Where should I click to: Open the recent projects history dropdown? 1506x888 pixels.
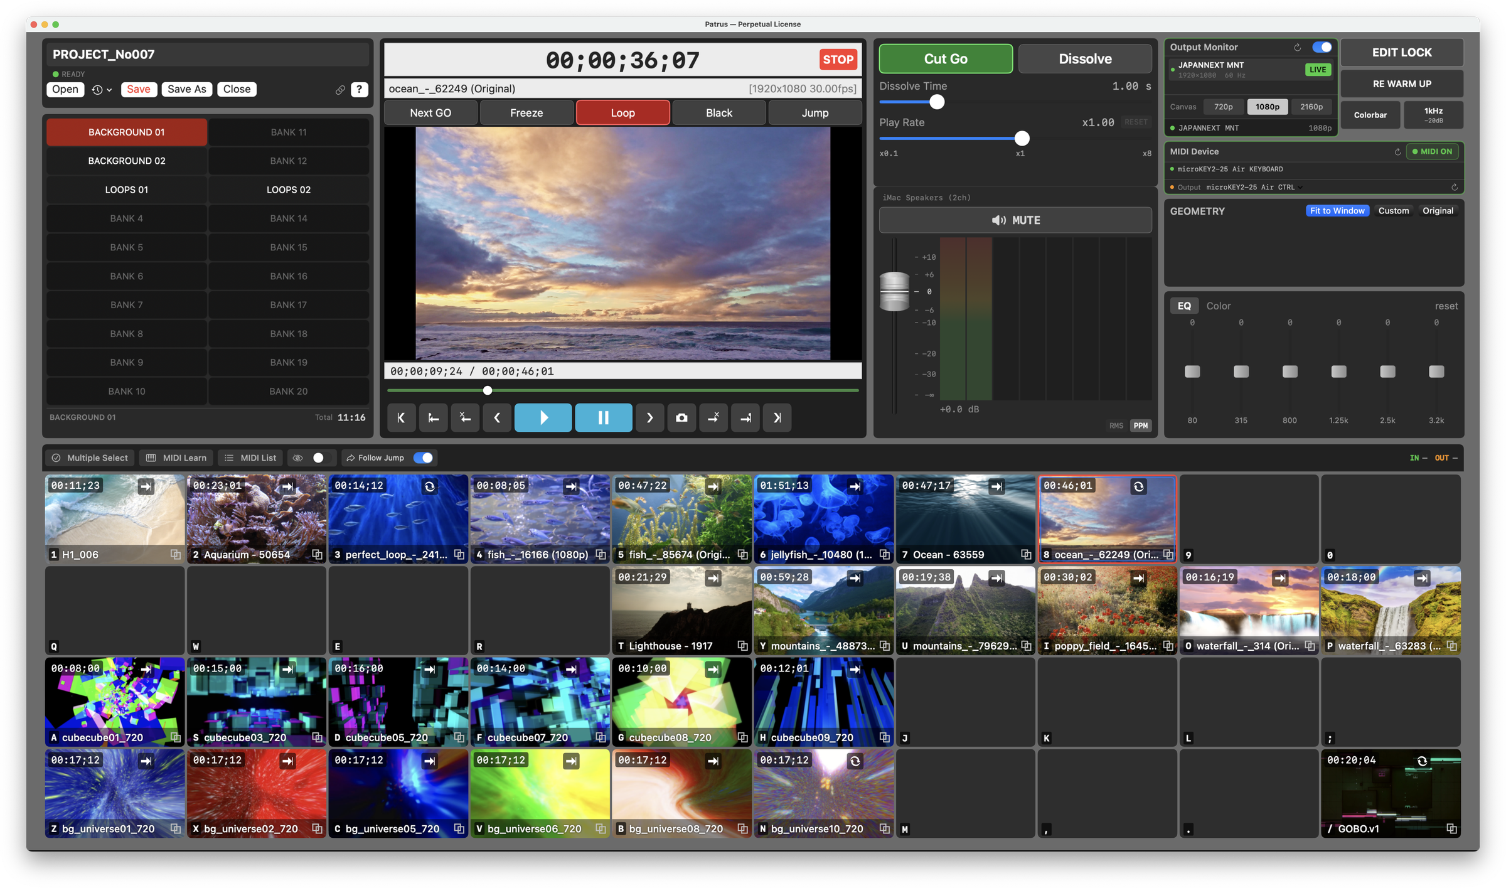point(102,90)
